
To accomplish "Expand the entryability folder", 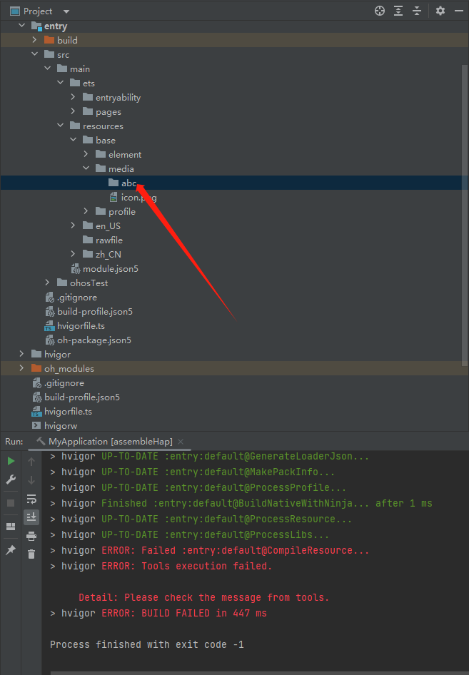I will [74, 97].
